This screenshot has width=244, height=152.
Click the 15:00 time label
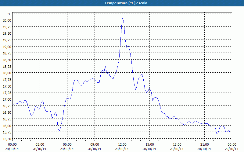click(x=149, y=144)
